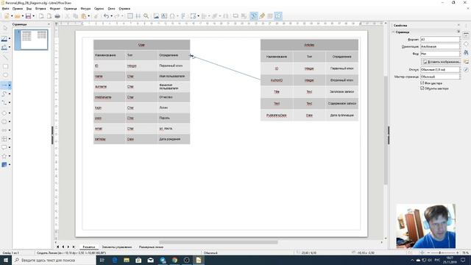The image size is (471, 265).
Task: Undo the last action
Action: pos(106,16)
